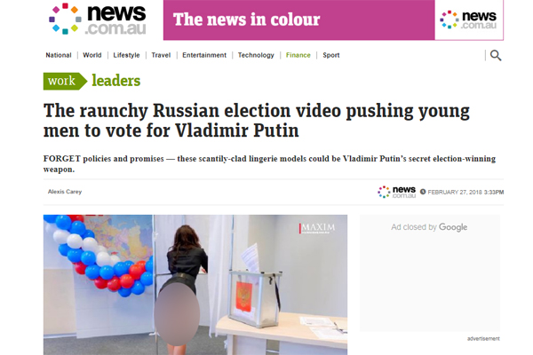Click the small news.com.au logo beside the date

[396, 192]
